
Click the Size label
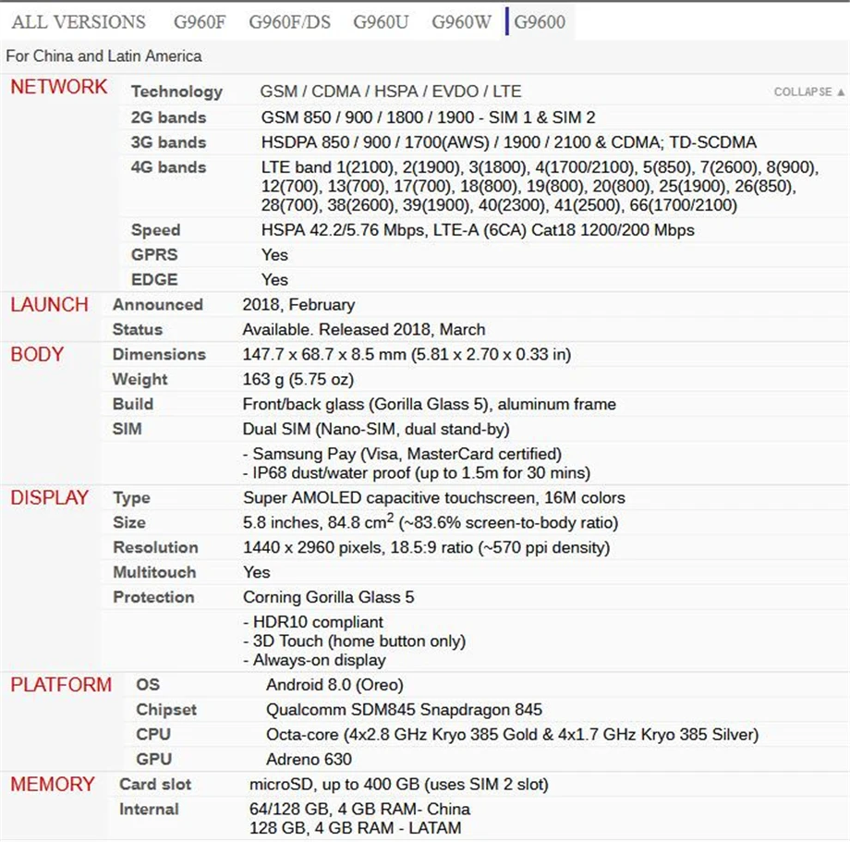point(129,522)
